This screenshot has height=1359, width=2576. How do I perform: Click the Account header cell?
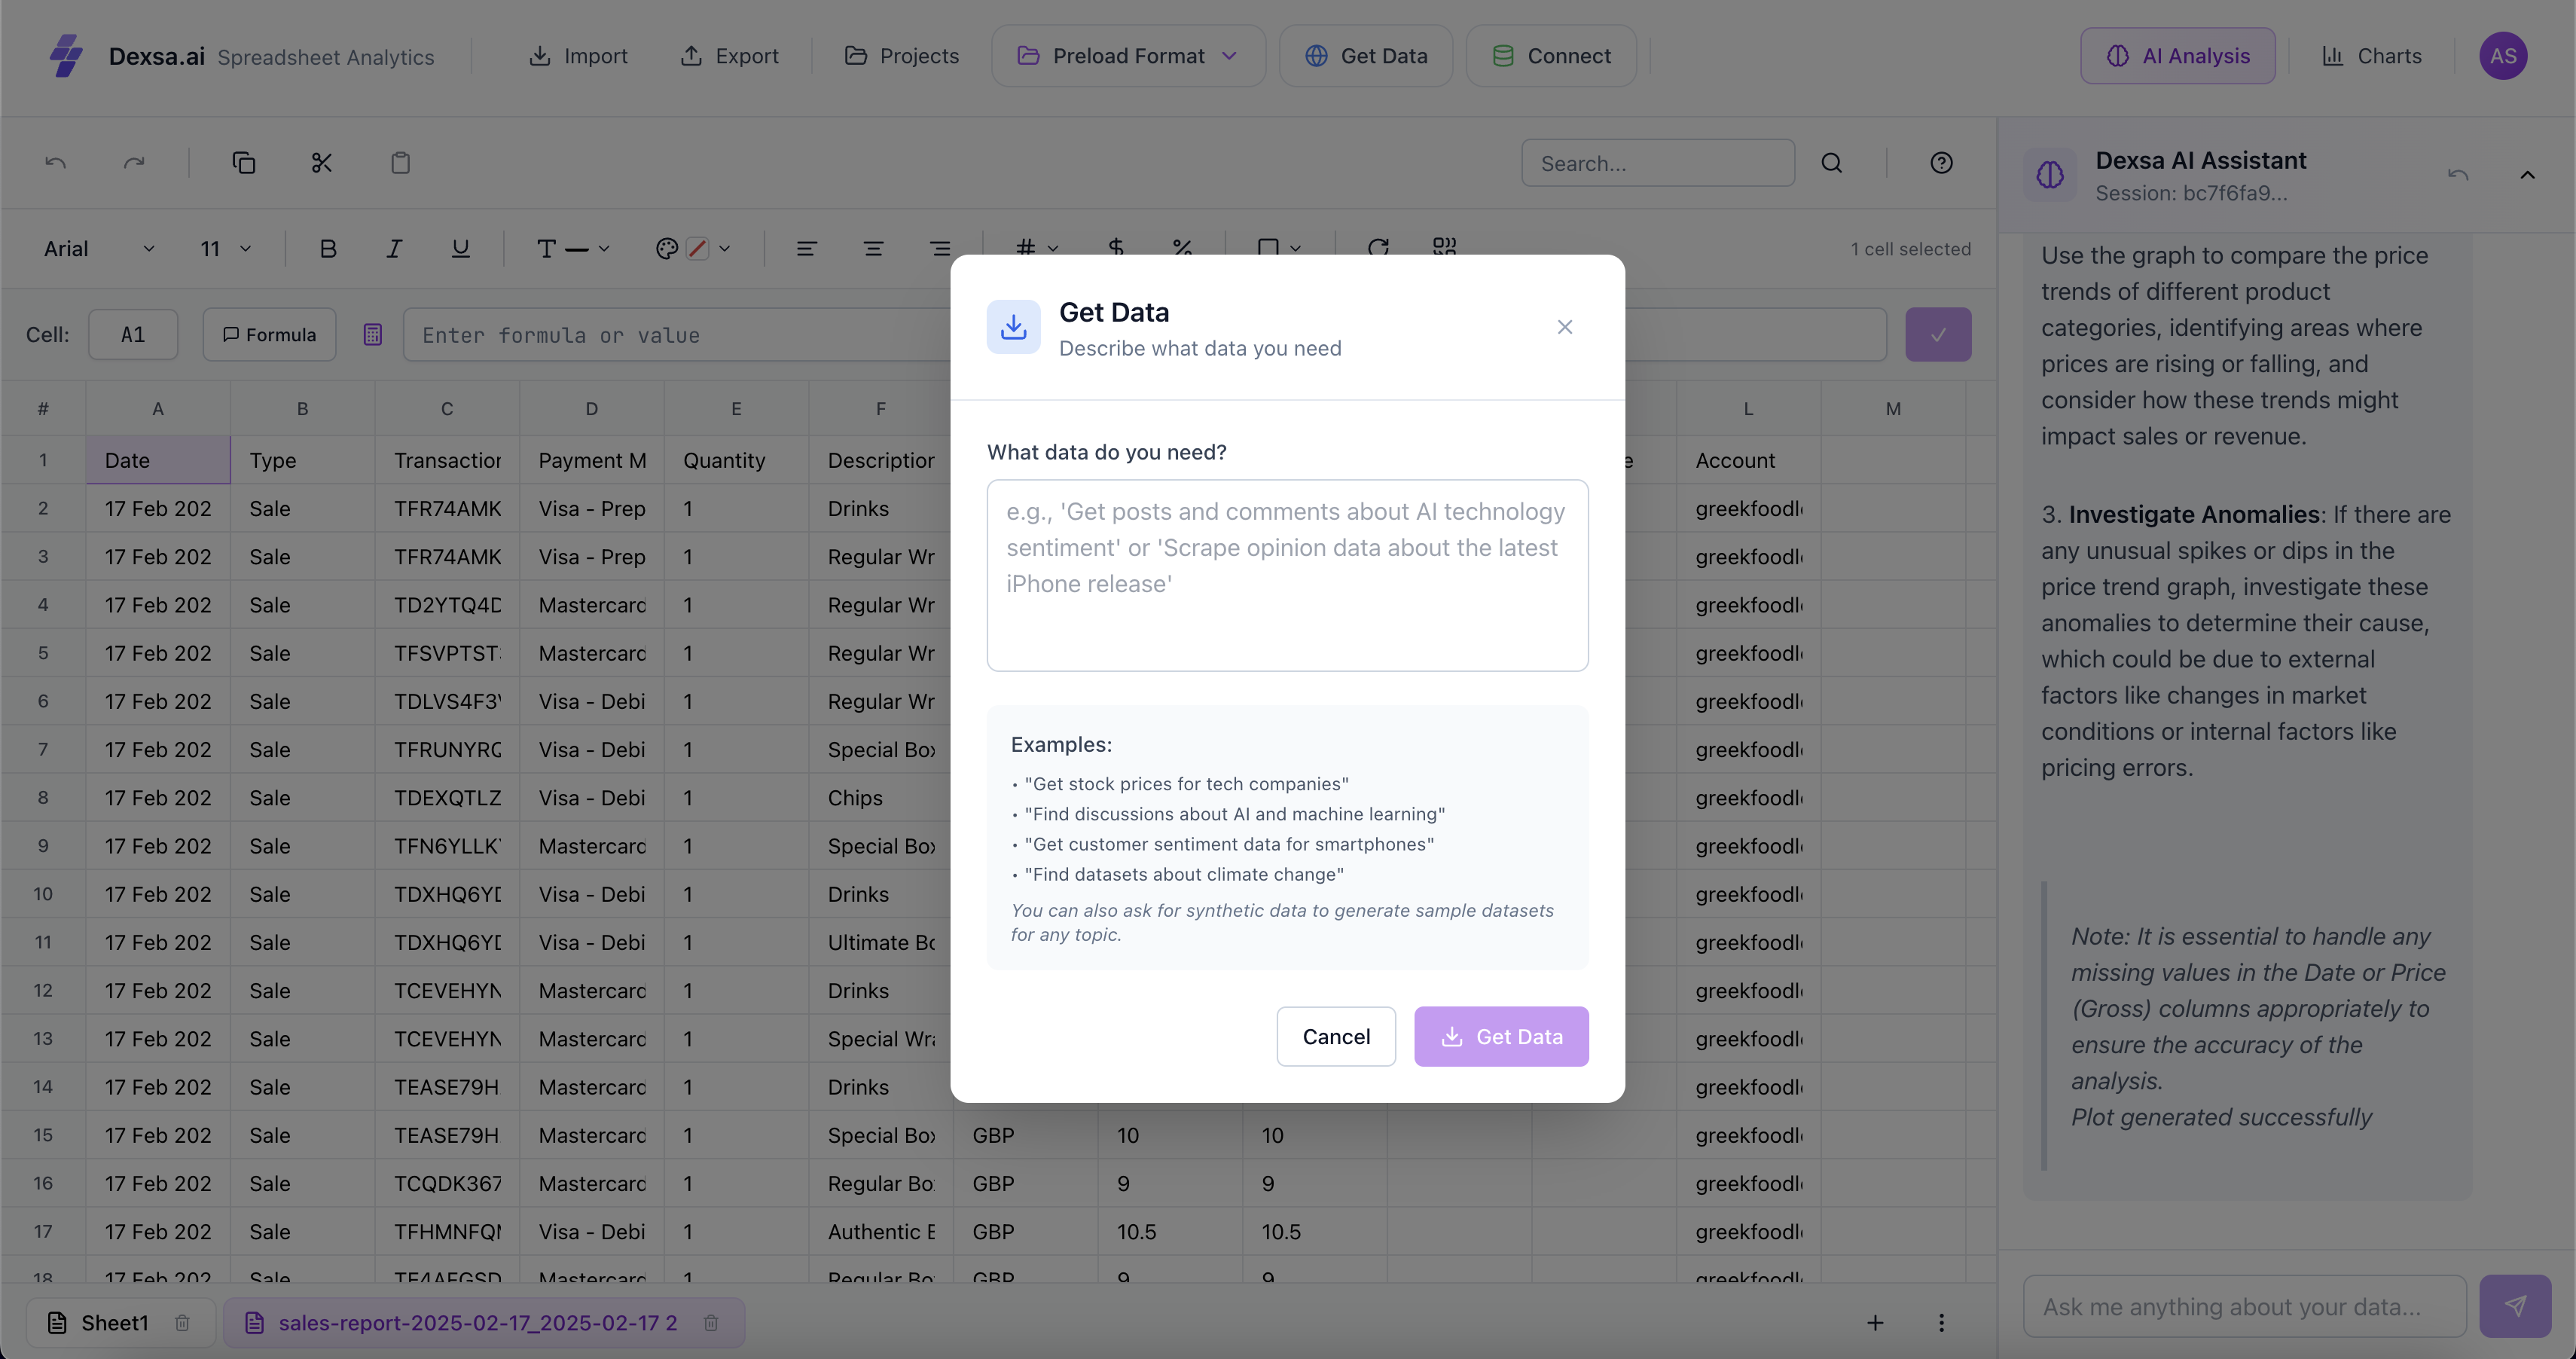pos(1748,460)
